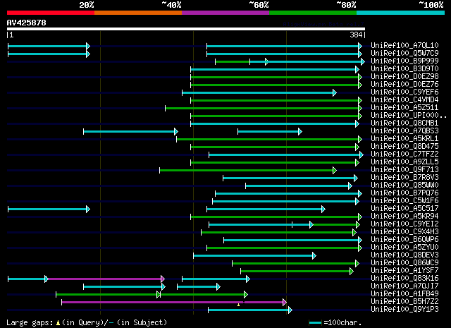
Task: Click the red 20% identity legend segment
Action: (x=51, y=13)
